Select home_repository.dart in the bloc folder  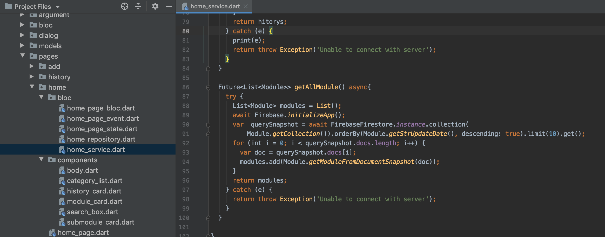pos(101,139)
